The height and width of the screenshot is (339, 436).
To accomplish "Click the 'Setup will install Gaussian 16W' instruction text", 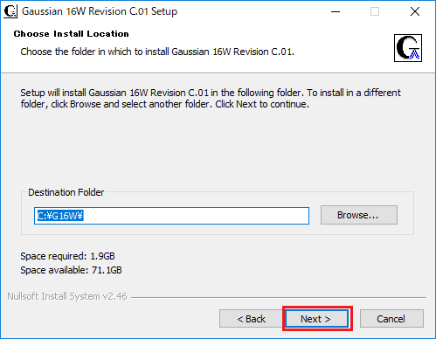I will (x=211, y=98).
